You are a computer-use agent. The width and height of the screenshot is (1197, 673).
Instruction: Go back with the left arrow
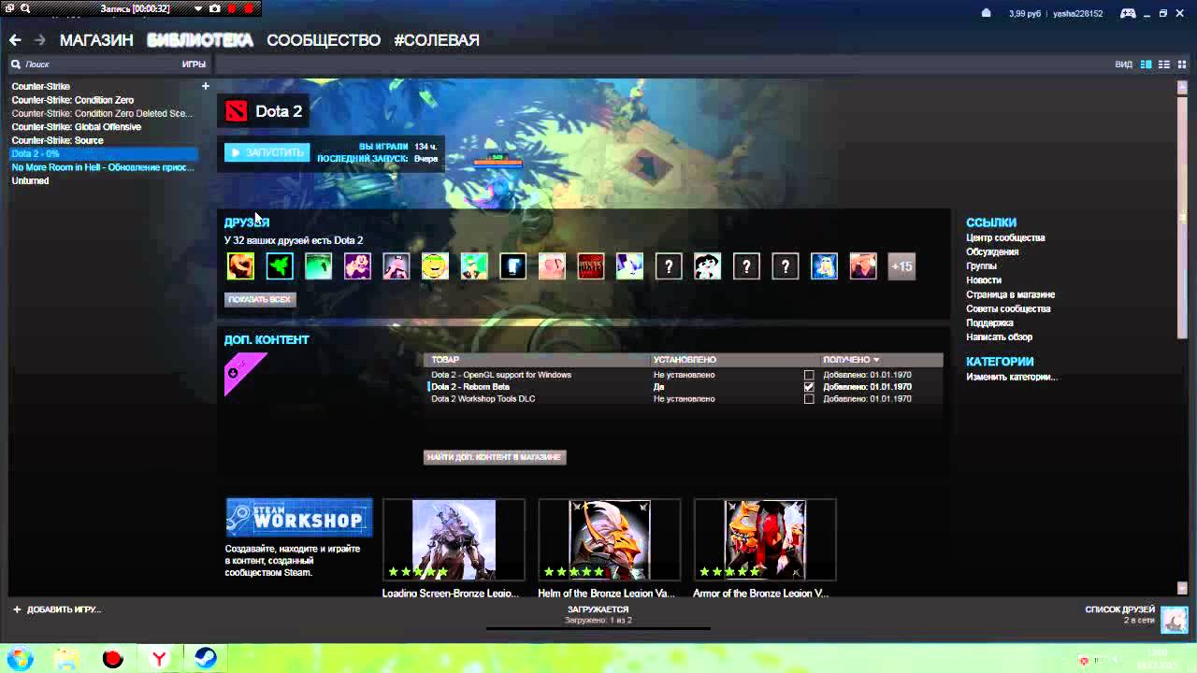pos(15,40)
